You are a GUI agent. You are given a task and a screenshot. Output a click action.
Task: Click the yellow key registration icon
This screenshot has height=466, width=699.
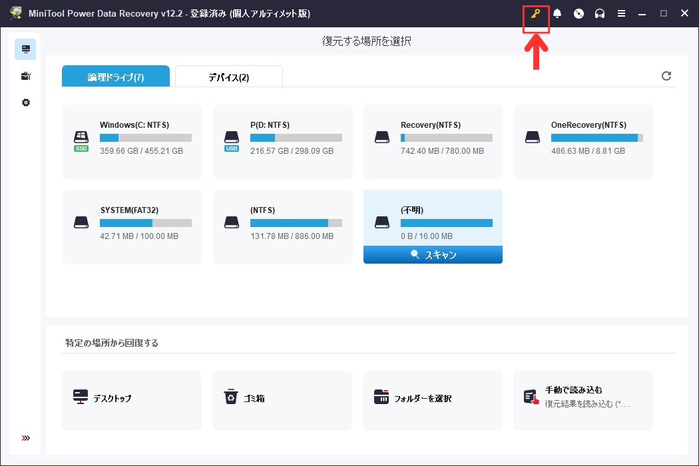point(535,13)
